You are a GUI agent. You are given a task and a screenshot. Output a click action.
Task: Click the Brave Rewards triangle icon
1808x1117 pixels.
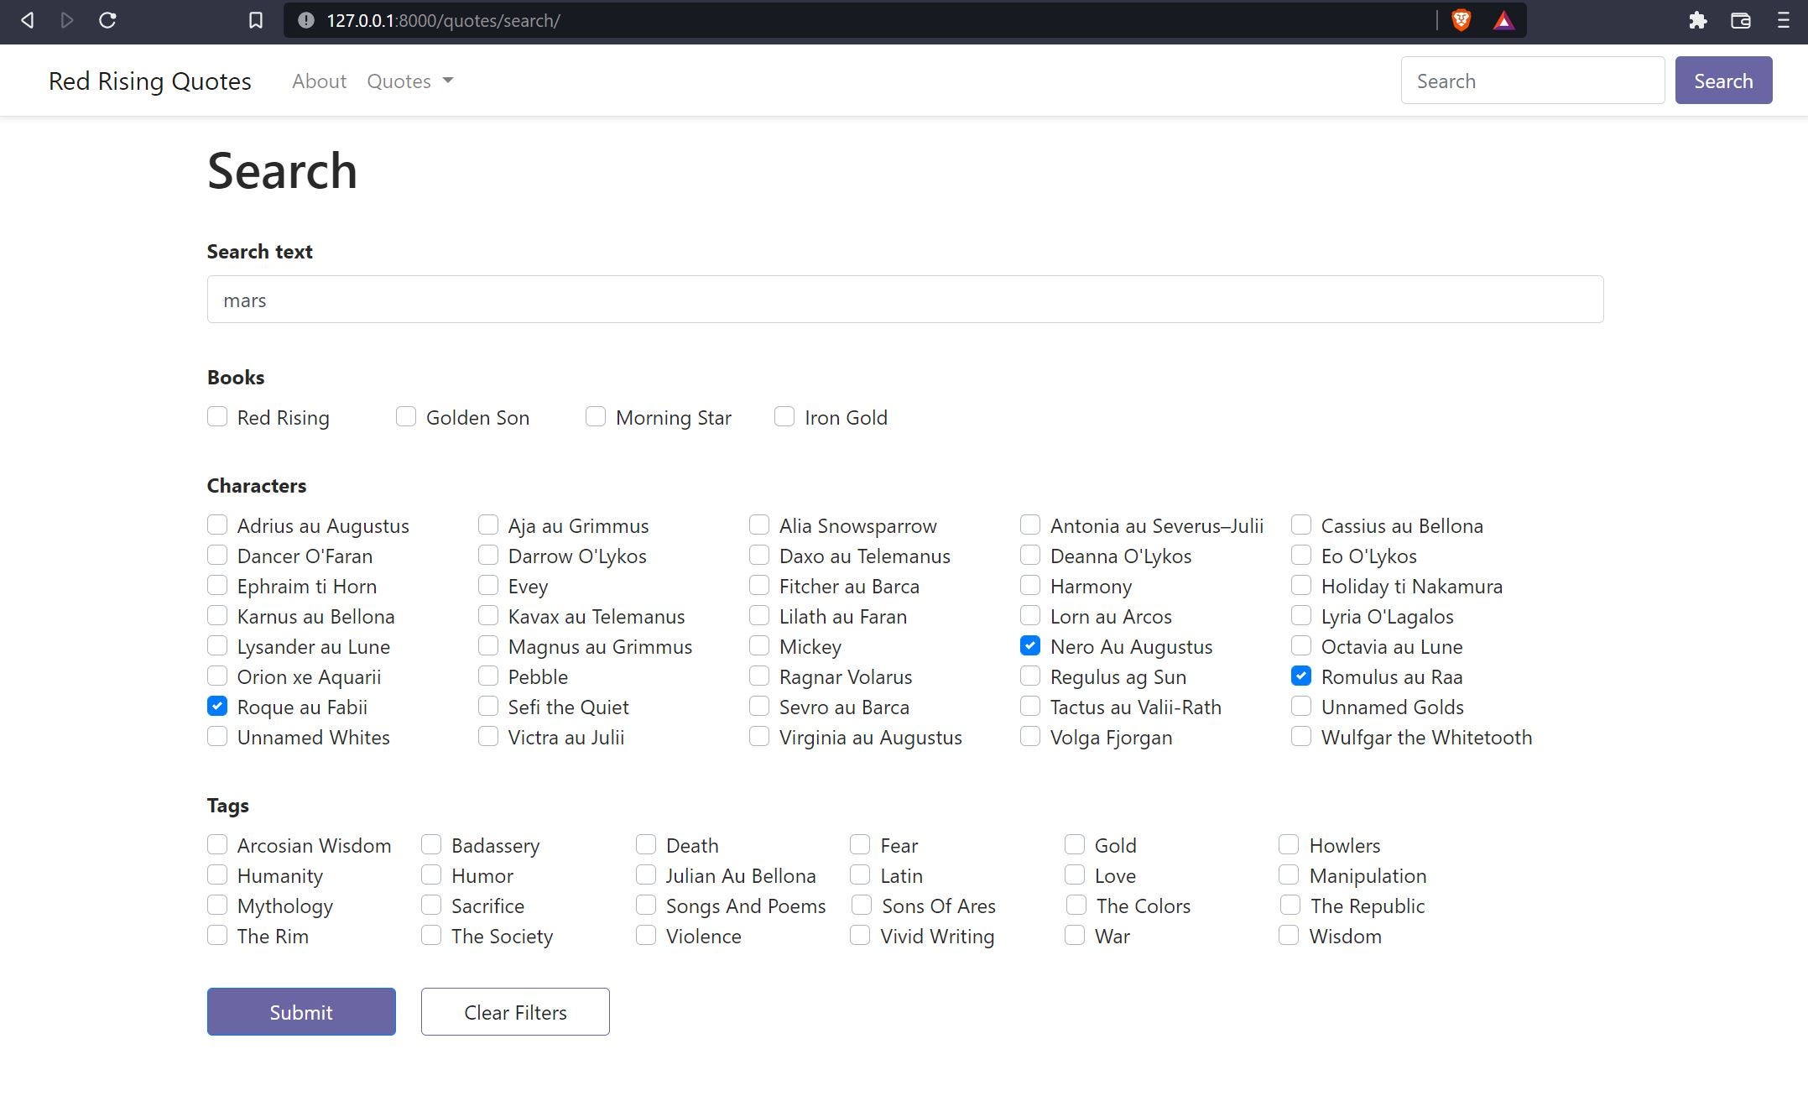(x=1503, y=21)
